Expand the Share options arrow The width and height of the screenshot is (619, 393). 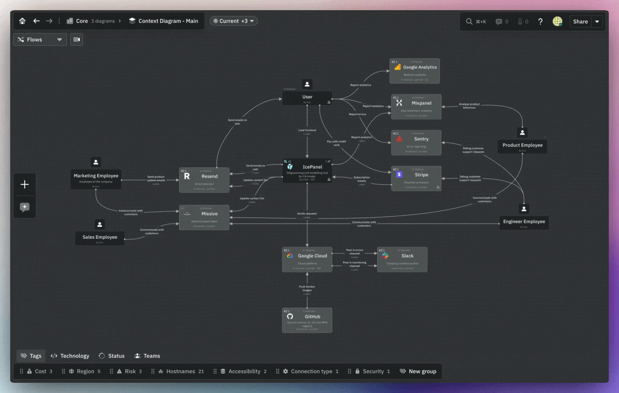pyautogui.click(x=597, y=21)
